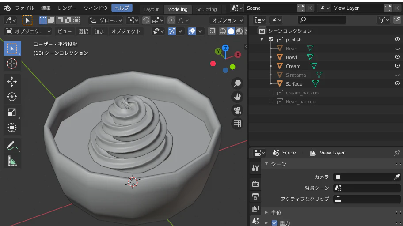Viewport: 403px width, 226px height.
Task: Open the 編集 menu
Action: point(46,8)
